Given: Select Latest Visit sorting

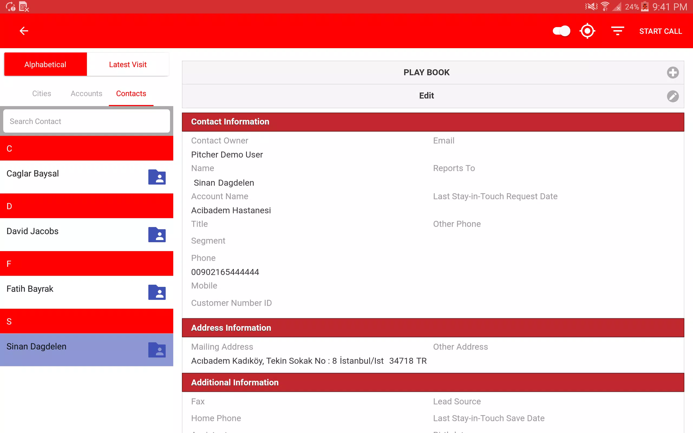Looking at the screenshot, I should coord(128,64).
